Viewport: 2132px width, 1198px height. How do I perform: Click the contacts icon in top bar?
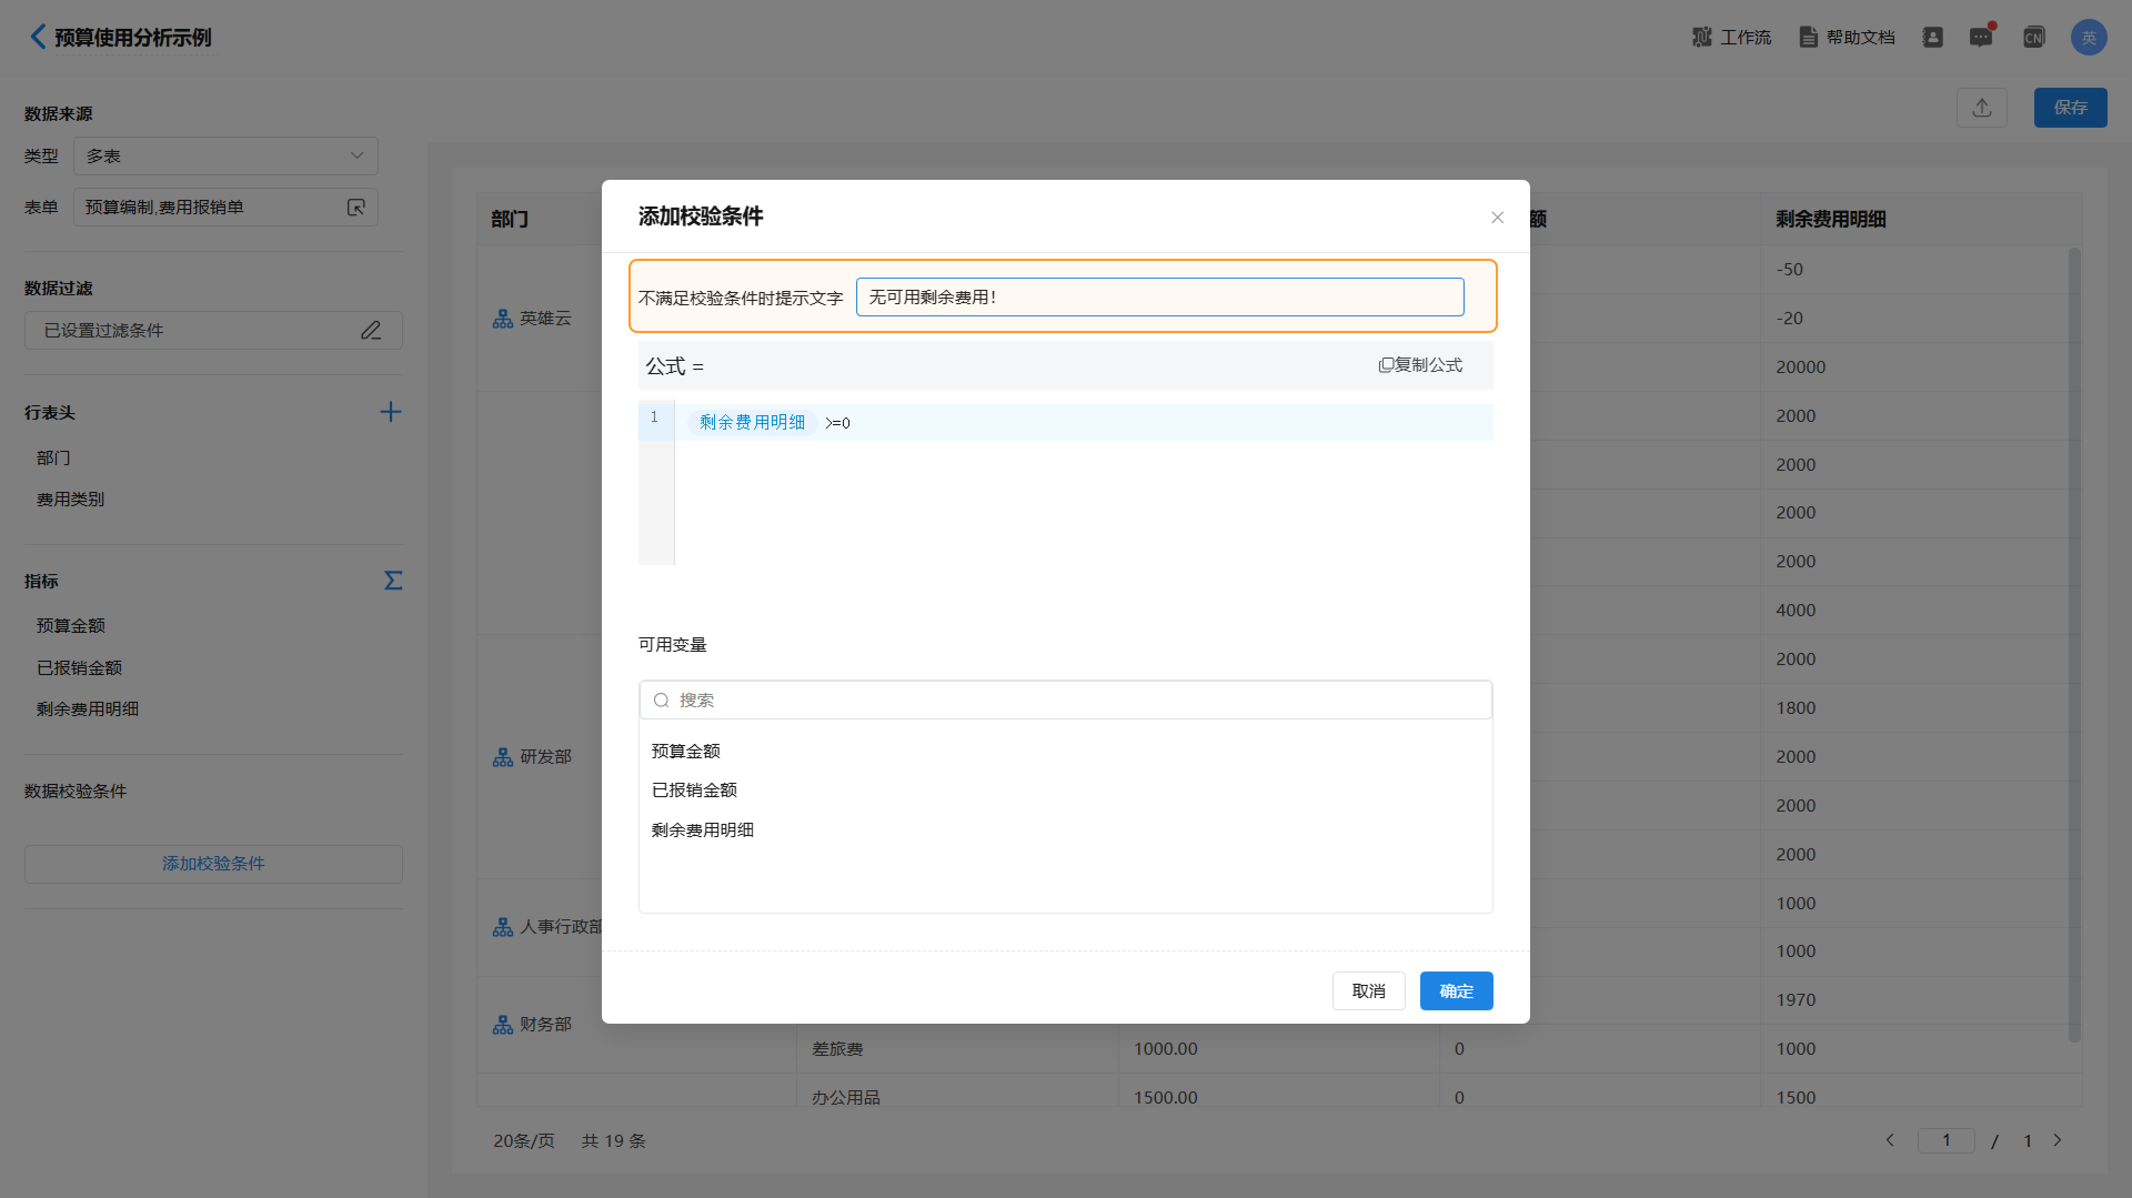click(x=1932, y=37)
